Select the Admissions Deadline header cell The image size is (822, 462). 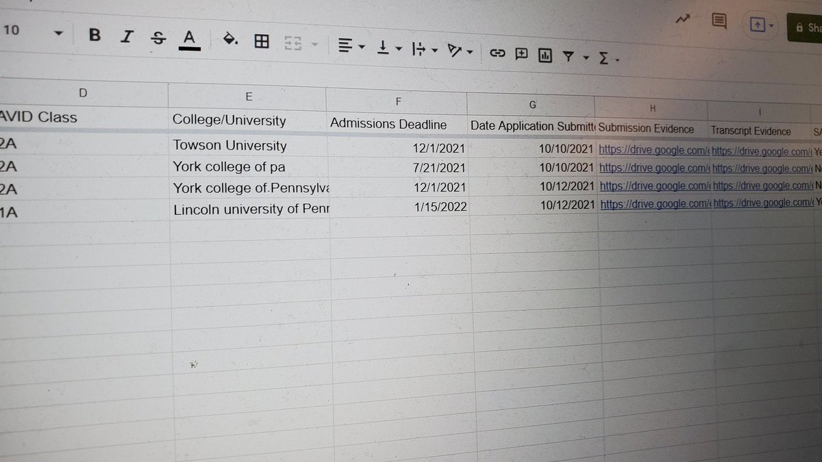[x=399, y=125]
